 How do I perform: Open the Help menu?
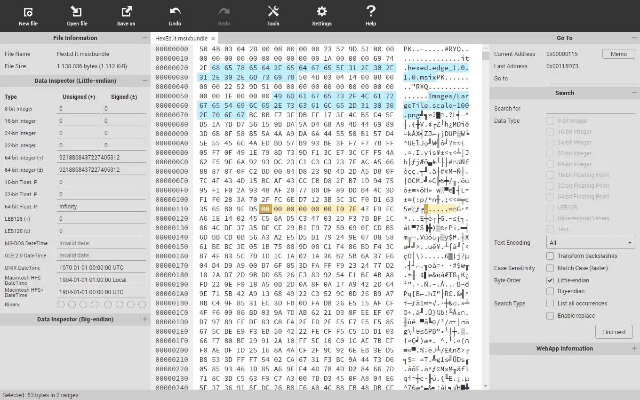pyautogui.click(x=370, y=16)
